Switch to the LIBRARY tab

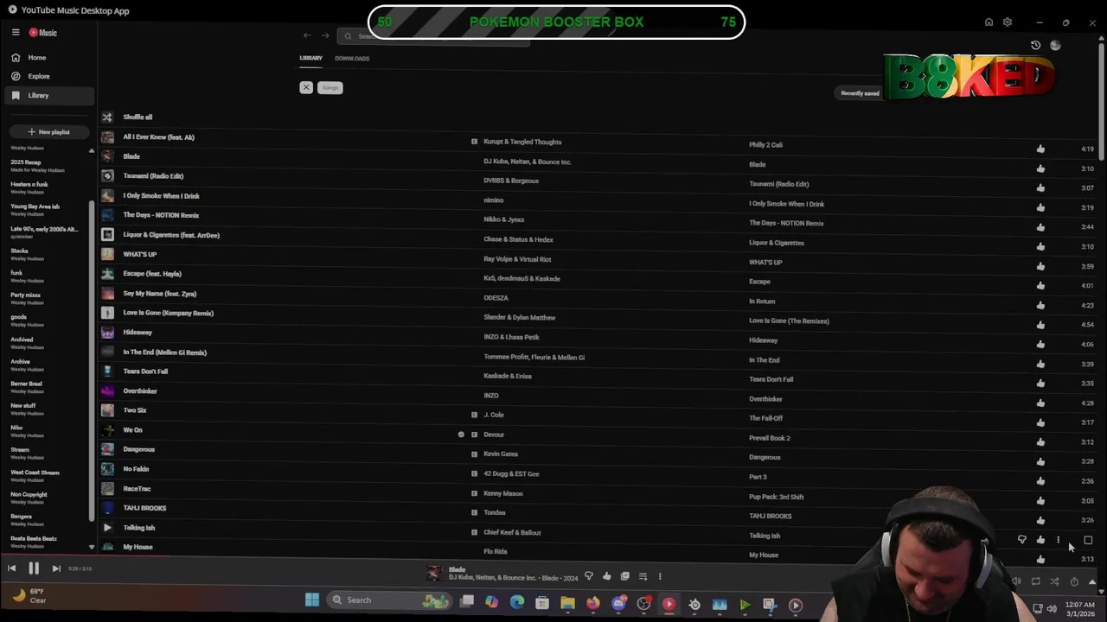point(310,58)
